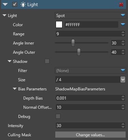128x140 pixels.
Task: Collapse the Shadow section
Action: tap(10, 61)
